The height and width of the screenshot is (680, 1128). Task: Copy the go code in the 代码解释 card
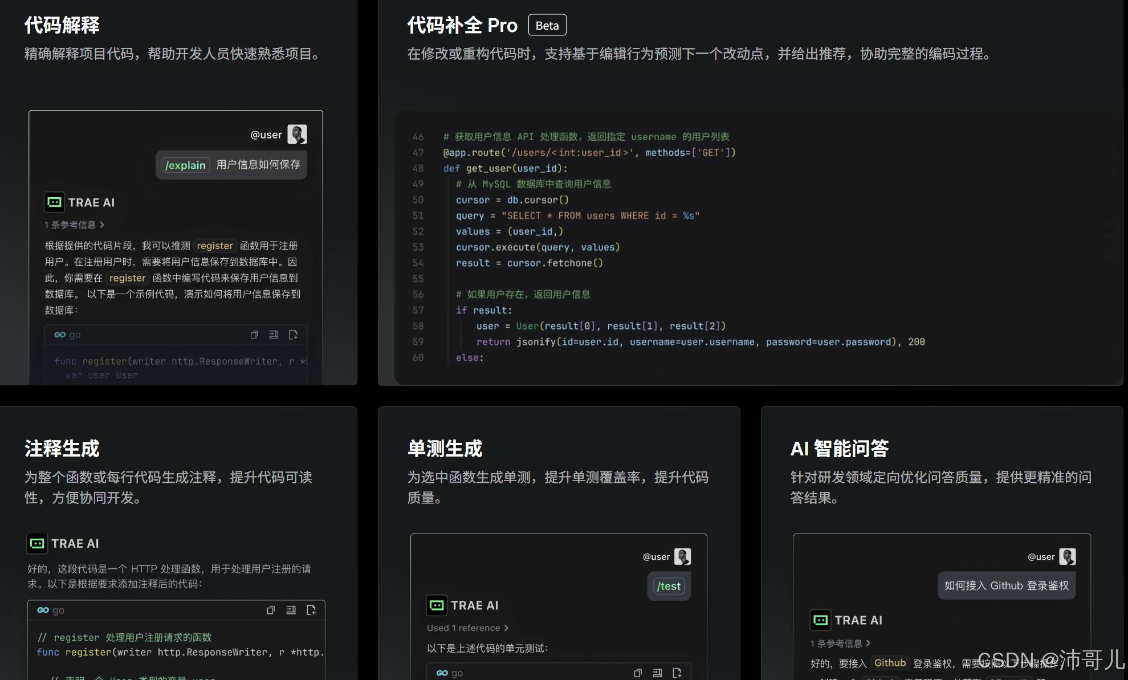254,335
